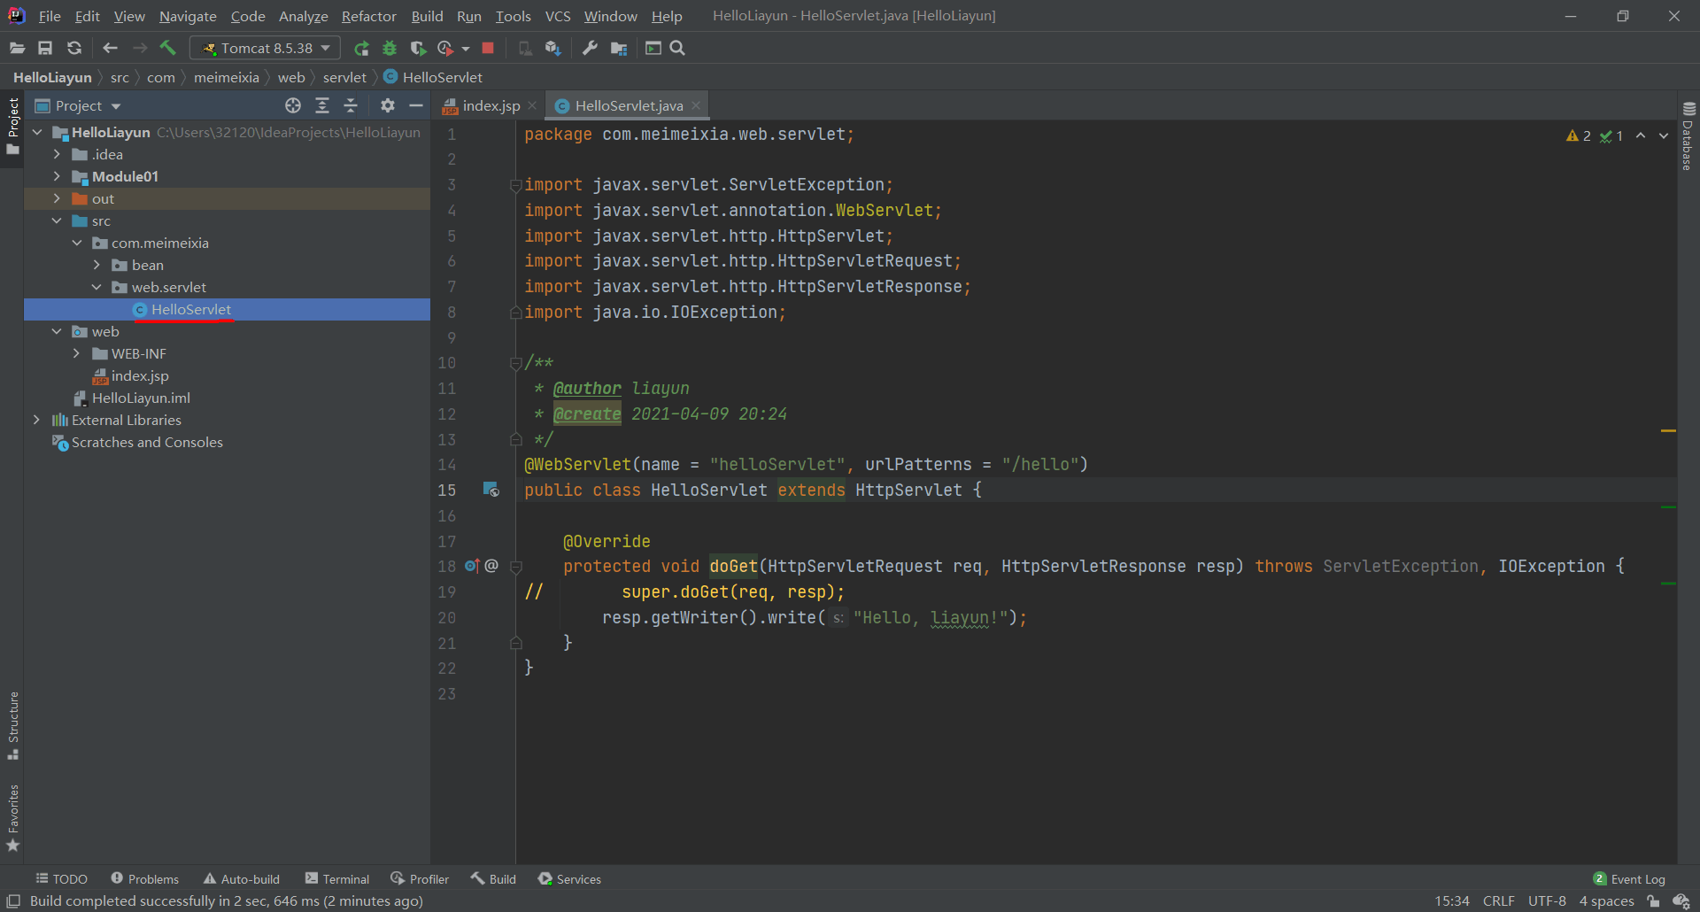Select opened file with the crosshair icon
The image size is (1700, 912).
point(293,105)
